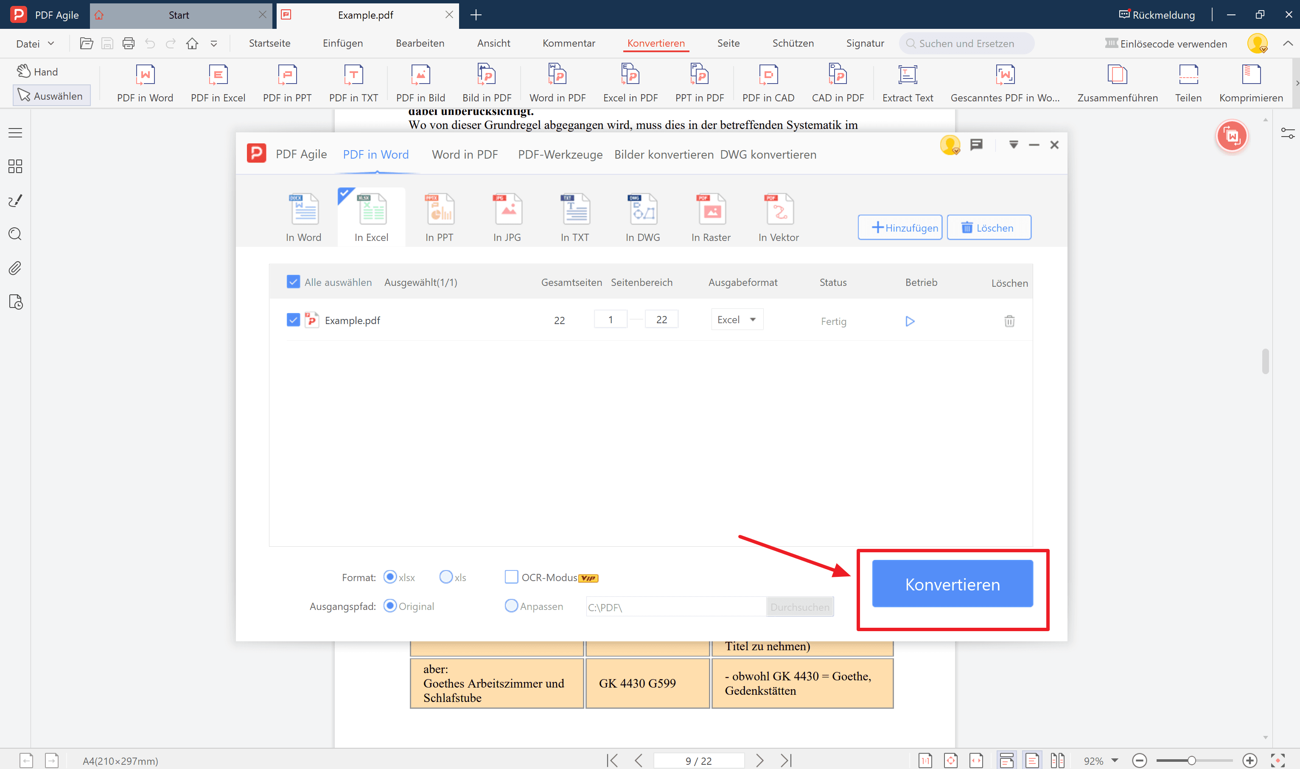Select In Word conversion type
1300x769 pixels.
click(x=304, y=217)
